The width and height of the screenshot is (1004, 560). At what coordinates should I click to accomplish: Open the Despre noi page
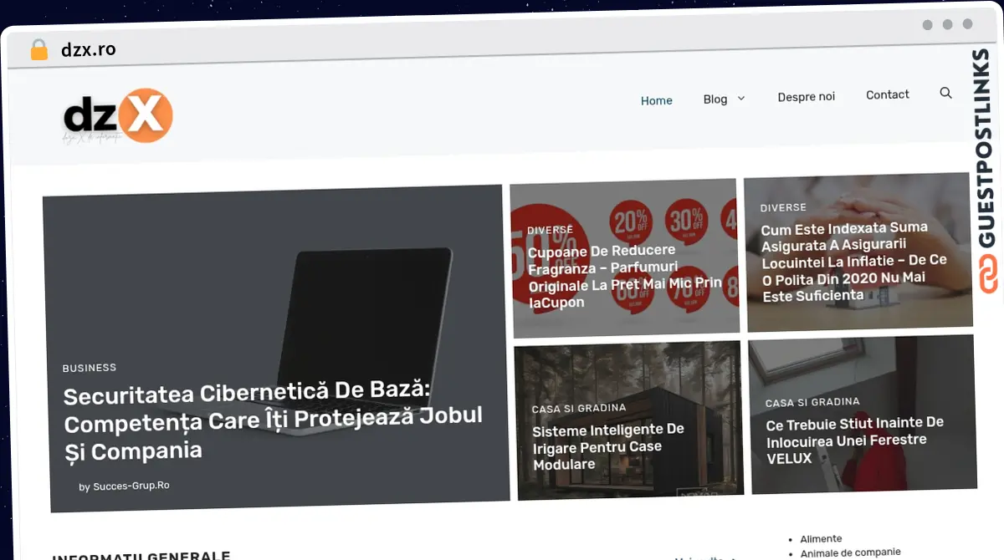[807, 97]
